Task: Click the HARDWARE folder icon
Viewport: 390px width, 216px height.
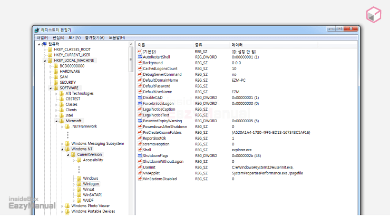Action: pyautogui.click(x=56, y=71)
